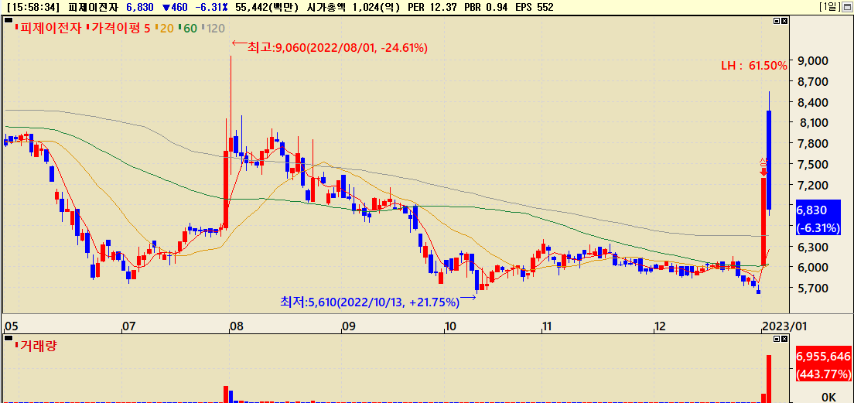Click the EPS 552 value
854x403 pixels.
point(535,7)
